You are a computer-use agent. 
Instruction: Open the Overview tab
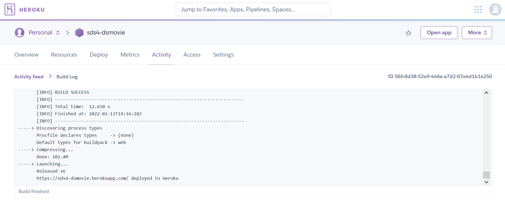pyautogui.click(x=26, y=55)
